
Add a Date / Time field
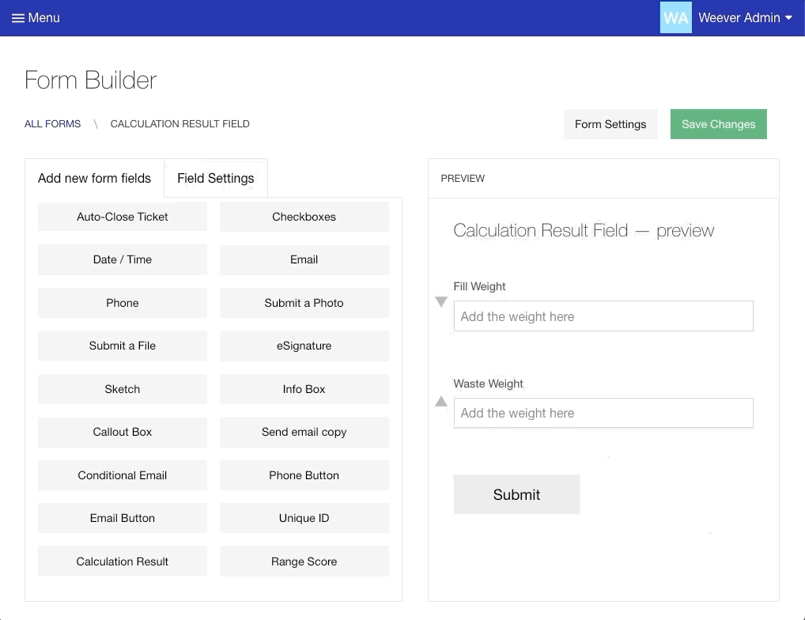tap(122, 259)
